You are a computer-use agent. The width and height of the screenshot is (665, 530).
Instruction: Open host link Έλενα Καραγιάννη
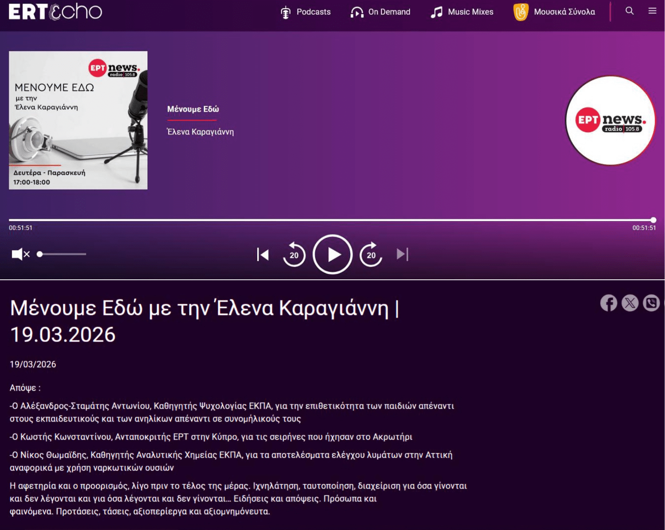tap(200, 132)
